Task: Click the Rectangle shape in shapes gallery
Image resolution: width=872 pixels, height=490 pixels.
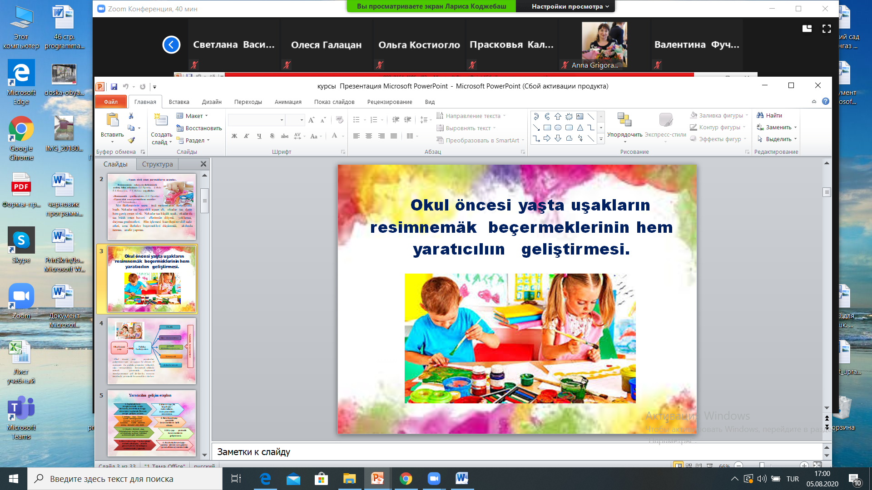Action: pyautogui.click(x=547, y=127)
